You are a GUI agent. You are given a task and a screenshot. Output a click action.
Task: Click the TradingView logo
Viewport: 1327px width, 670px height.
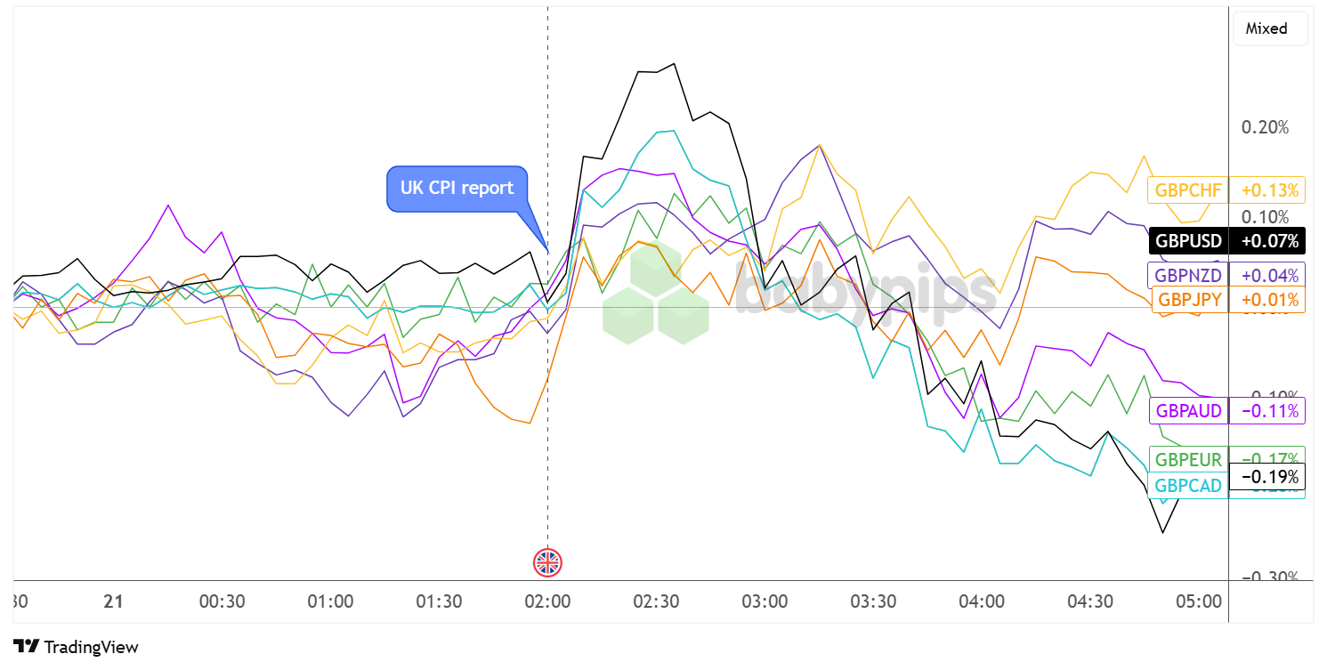[77, 647]
